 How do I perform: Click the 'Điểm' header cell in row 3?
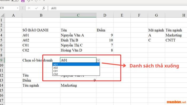[x=105, y=30]
